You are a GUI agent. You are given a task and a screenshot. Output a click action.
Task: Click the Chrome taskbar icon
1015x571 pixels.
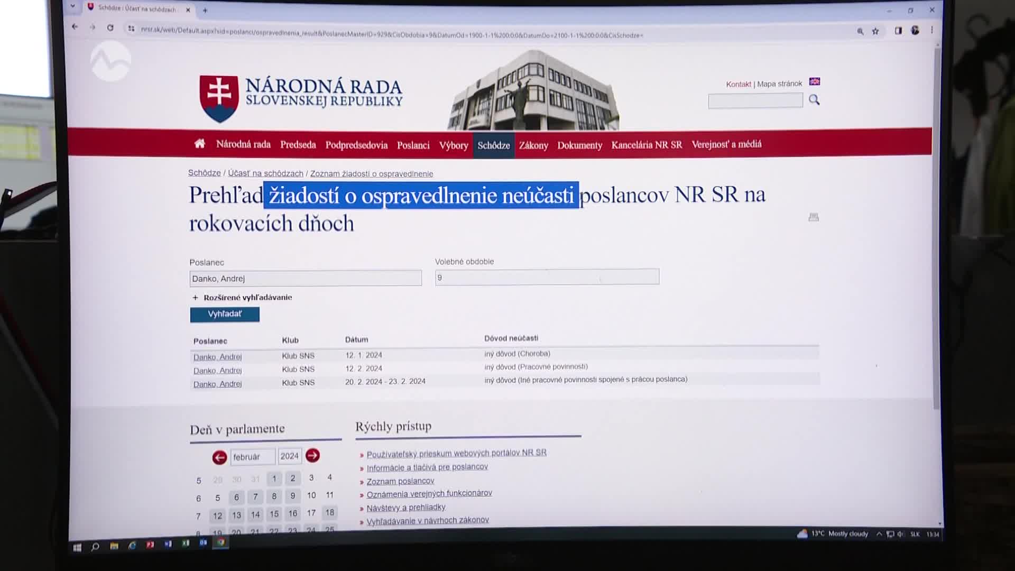coord(221,542)
